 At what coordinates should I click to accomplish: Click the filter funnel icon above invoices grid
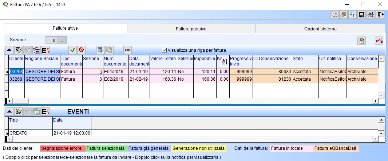28,50
